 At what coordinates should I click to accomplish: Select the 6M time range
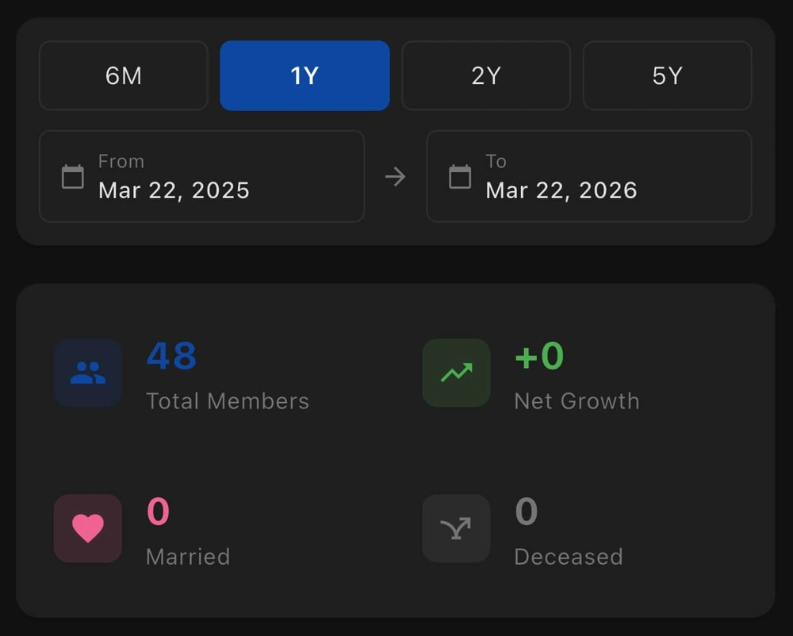(123, 75)
